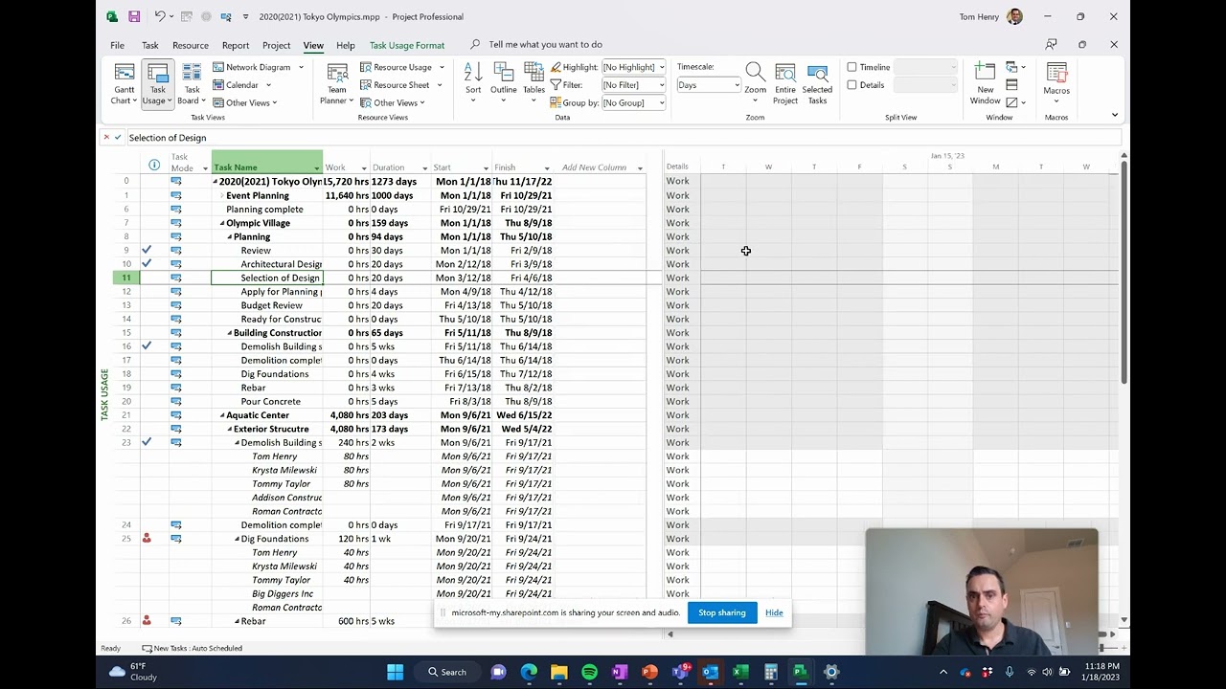Confirm the entry with the checkmark icon
The height and width of the screenshot is (689, 1226).
pyautogui.click(x=118, y=138)
